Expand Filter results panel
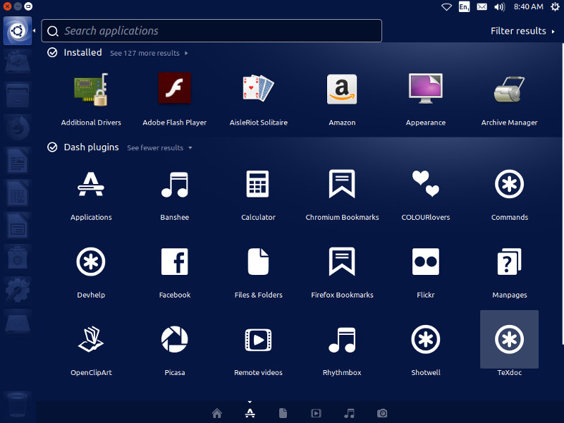The image size is (564, 423). (522, 31)
